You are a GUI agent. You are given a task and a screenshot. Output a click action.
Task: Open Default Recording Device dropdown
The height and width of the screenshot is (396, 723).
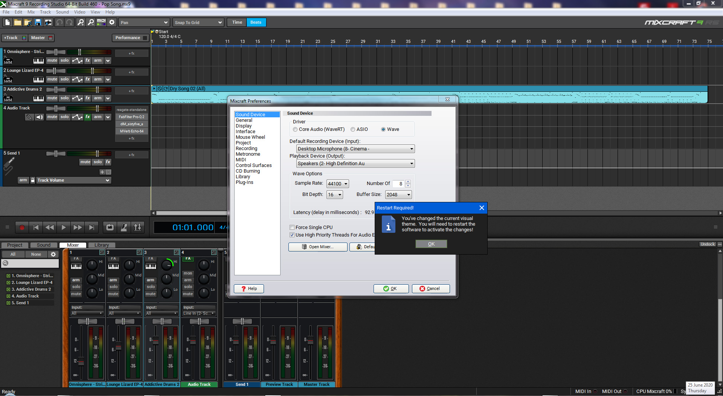[x=355, y=149]
